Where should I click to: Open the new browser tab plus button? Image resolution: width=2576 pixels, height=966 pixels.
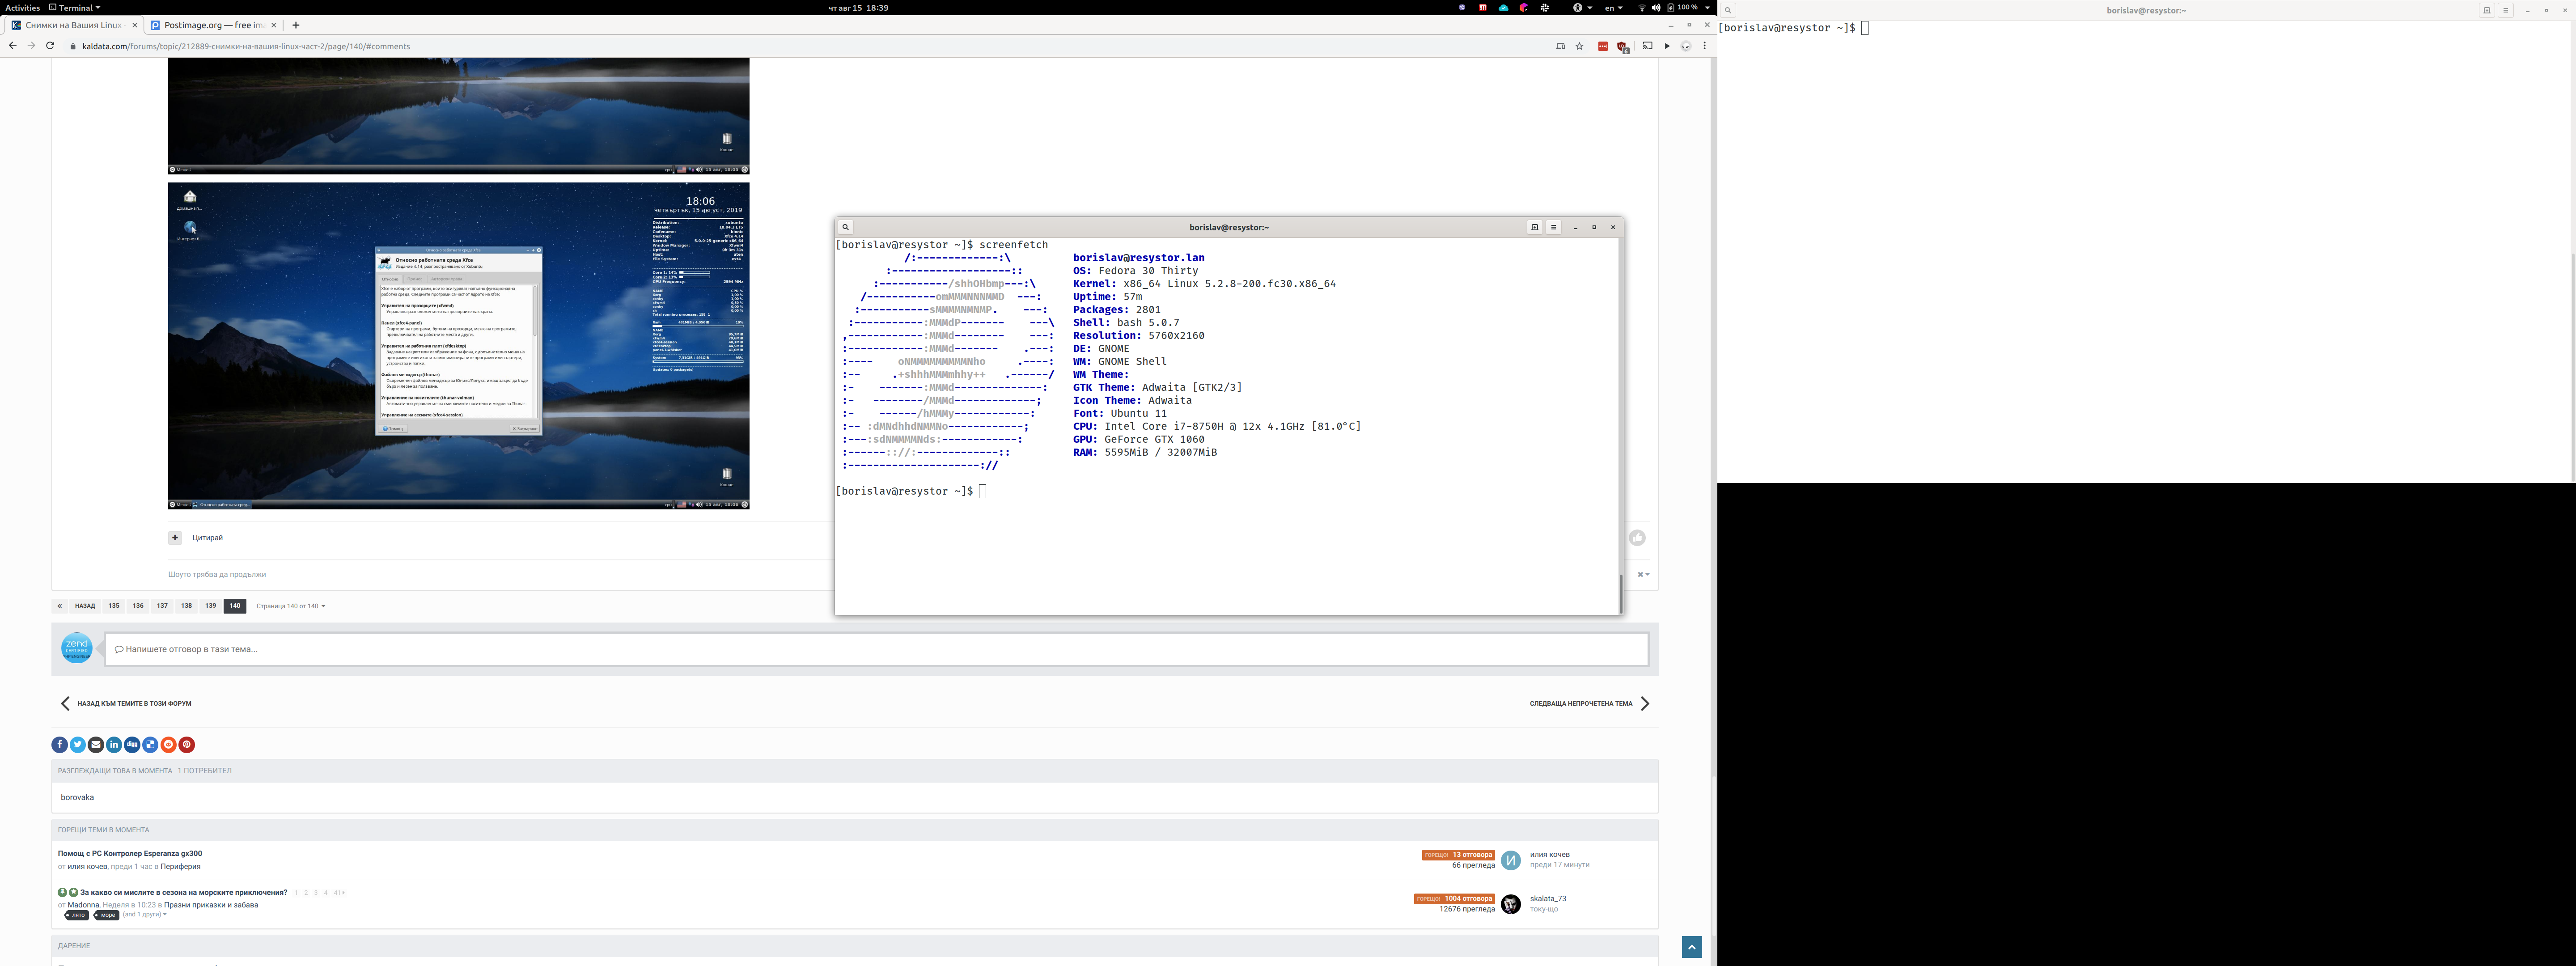[296, 25]
